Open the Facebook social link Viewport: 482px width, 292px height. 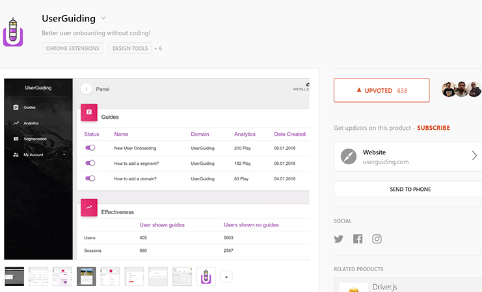358,239
